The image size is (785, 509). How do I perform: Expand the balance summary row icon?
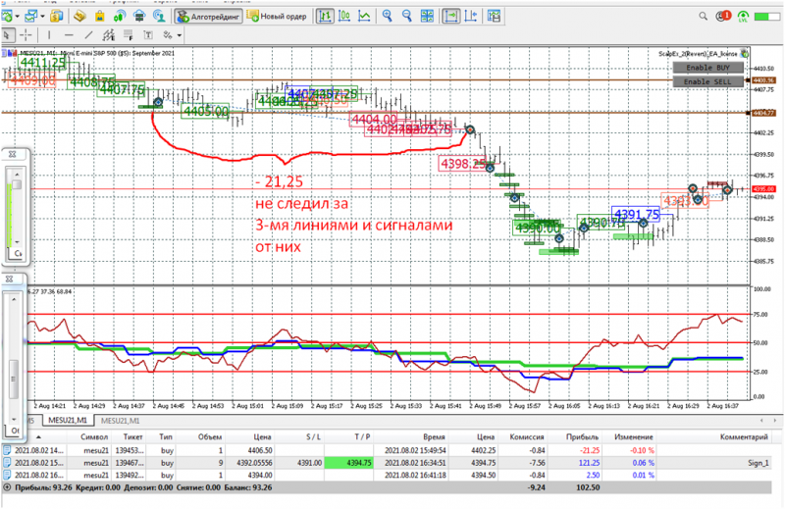[8, 487]
